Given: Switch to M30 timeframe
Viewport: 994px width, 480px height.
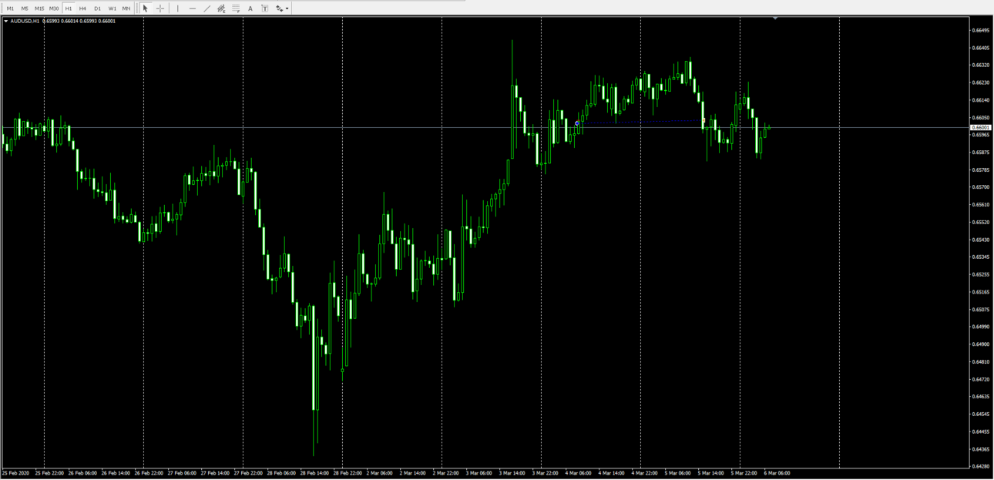Looking at the screenshot, I should click(54, 8).
